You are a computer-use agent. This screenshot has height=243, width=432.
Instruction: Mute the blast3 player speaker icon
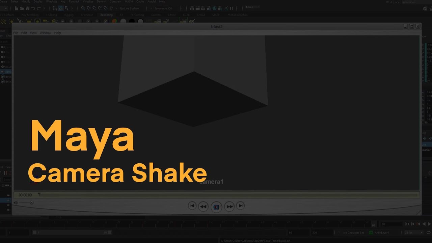(x=16, y=202)
